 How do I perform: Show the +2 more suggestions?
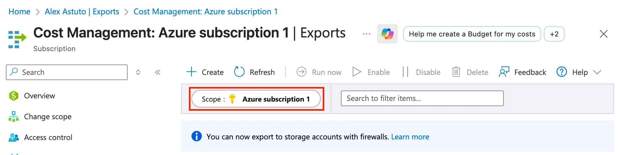click(x=554, y=34)
